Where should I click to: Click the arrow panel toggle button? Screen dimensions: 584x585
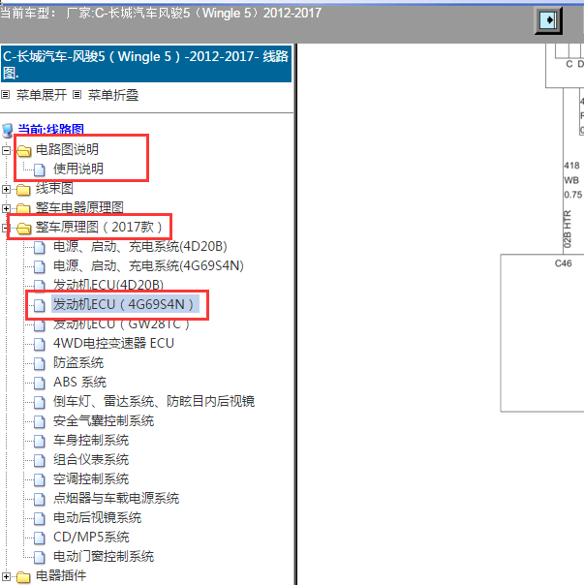coord(548,20)
